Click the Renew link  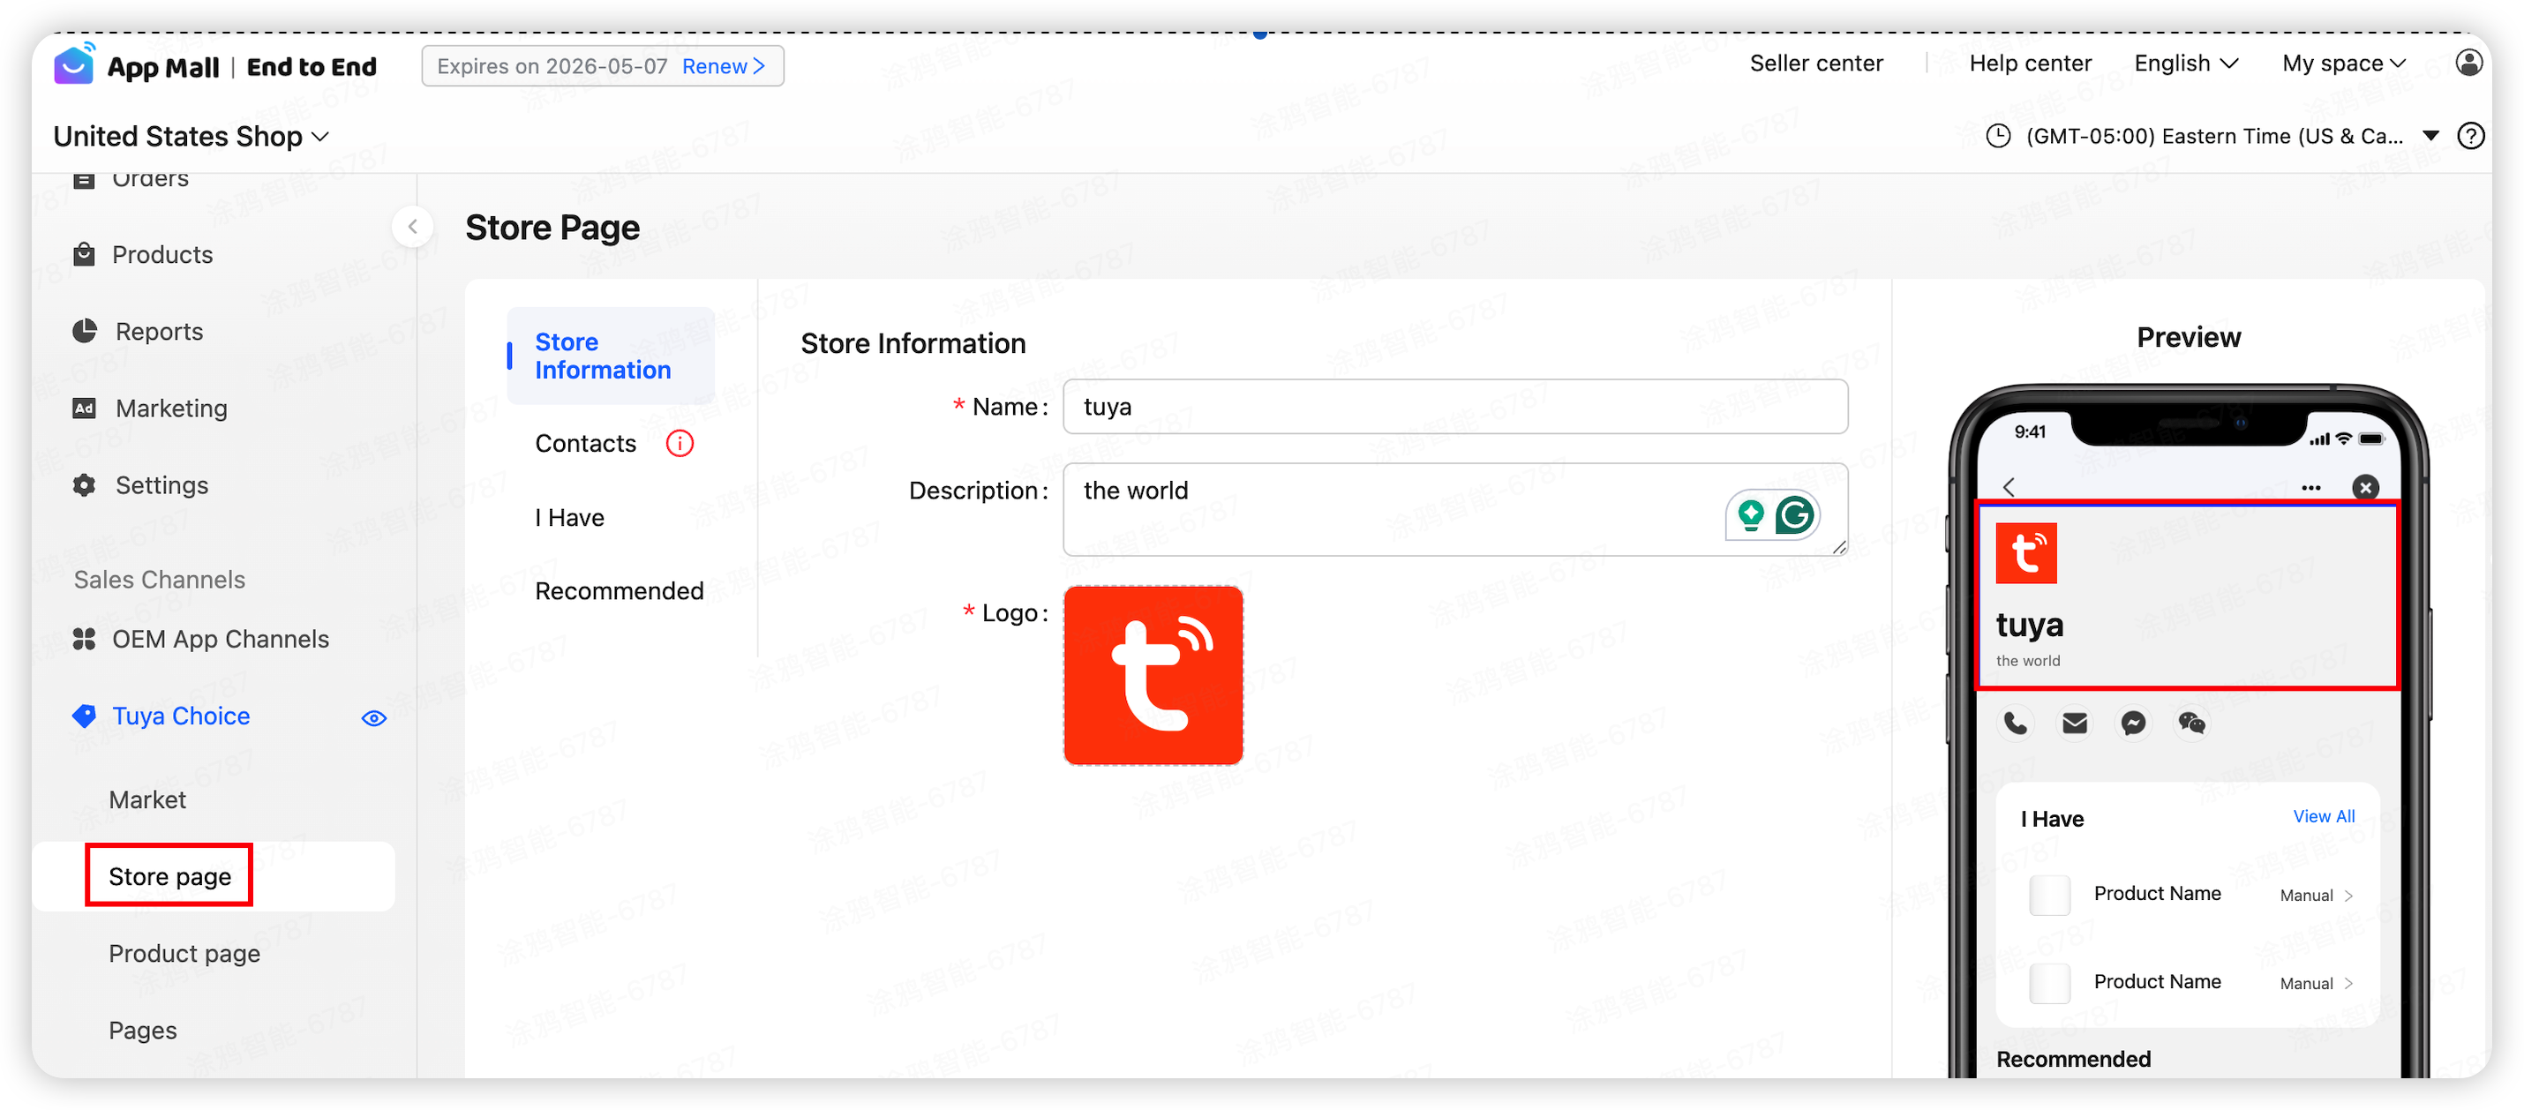[723, 65]
